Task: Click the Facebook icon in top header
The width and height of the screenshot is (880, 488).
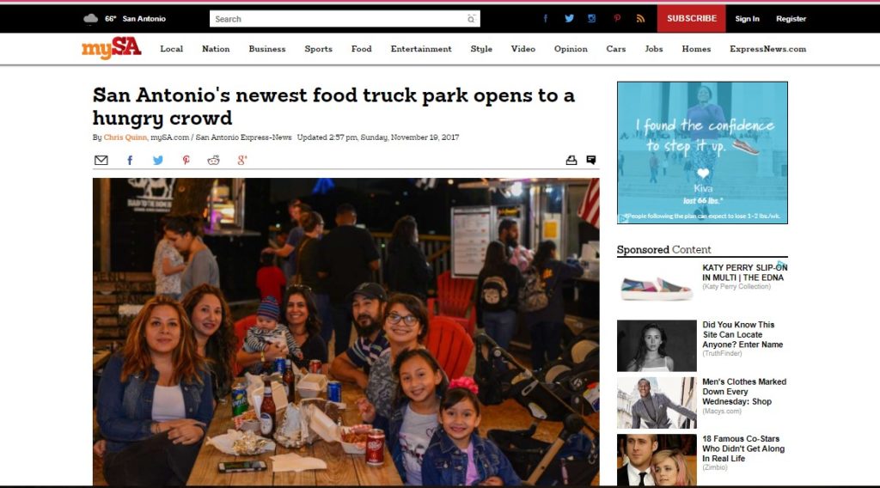Action: [x=546, y=19]
